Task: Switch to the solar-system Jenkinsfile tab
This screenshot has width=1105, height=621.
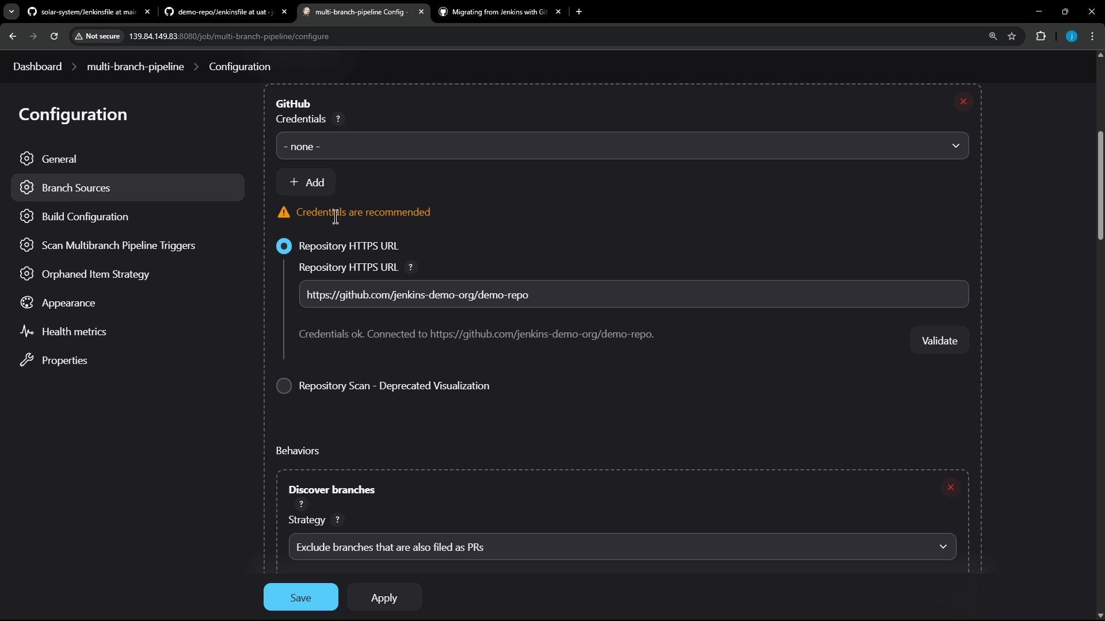Action: pyautogui.click(x=89, y=11)
